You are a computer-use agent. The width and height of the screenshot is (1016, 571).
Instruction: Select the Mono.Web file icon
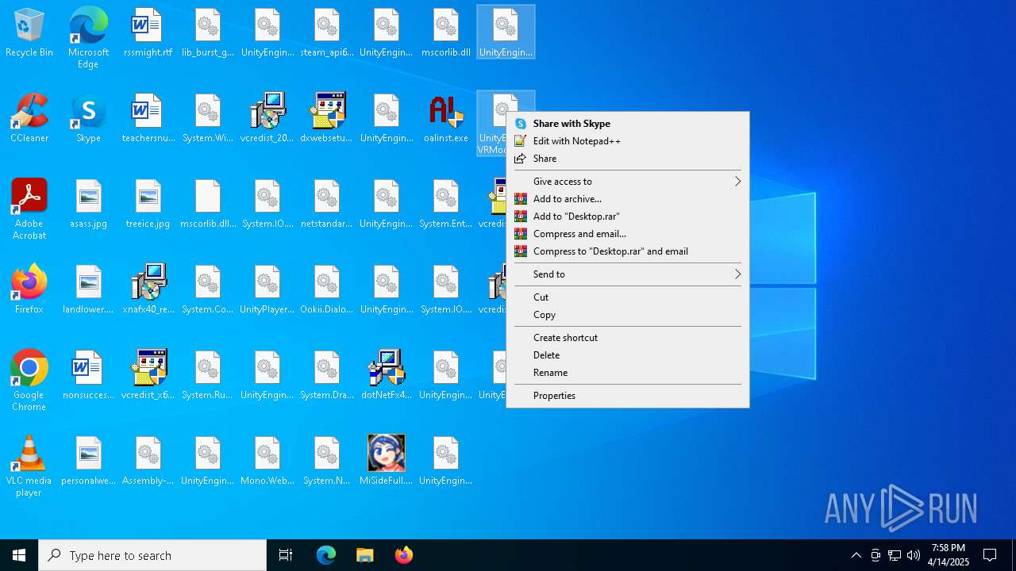coord(267,461)
